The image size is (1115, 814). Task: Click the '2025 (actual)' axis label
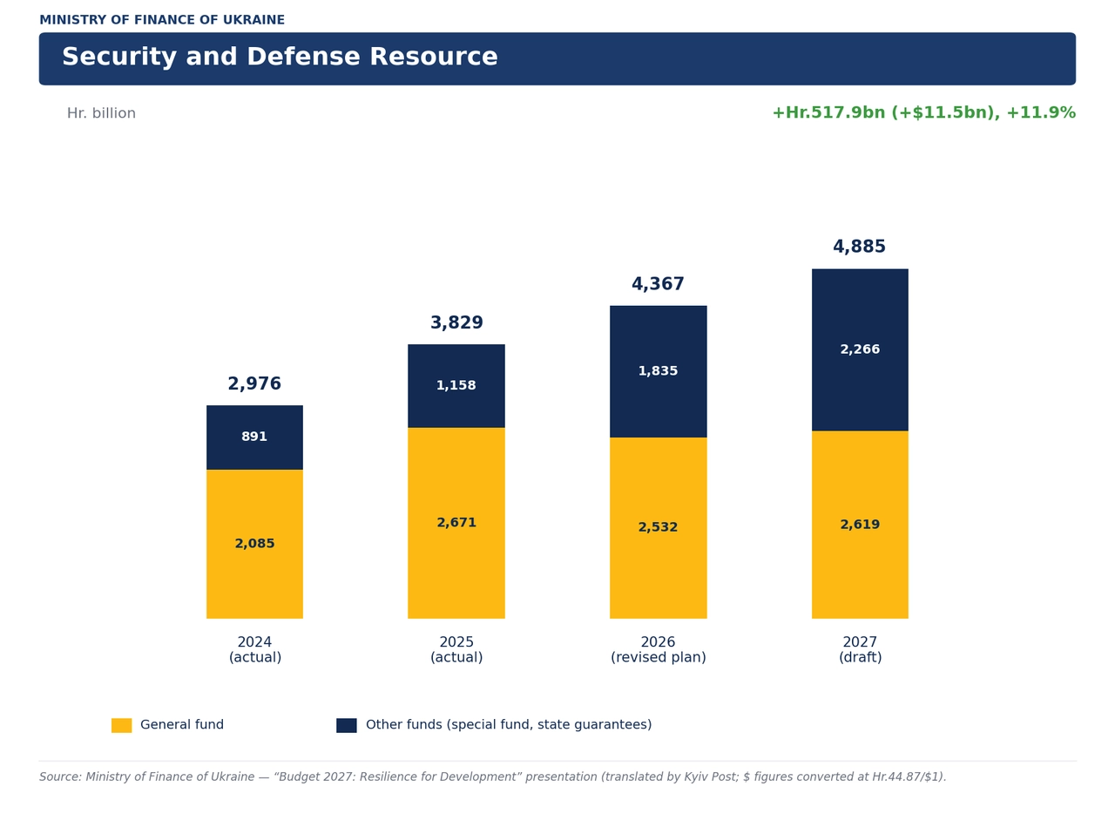(456, 650)
